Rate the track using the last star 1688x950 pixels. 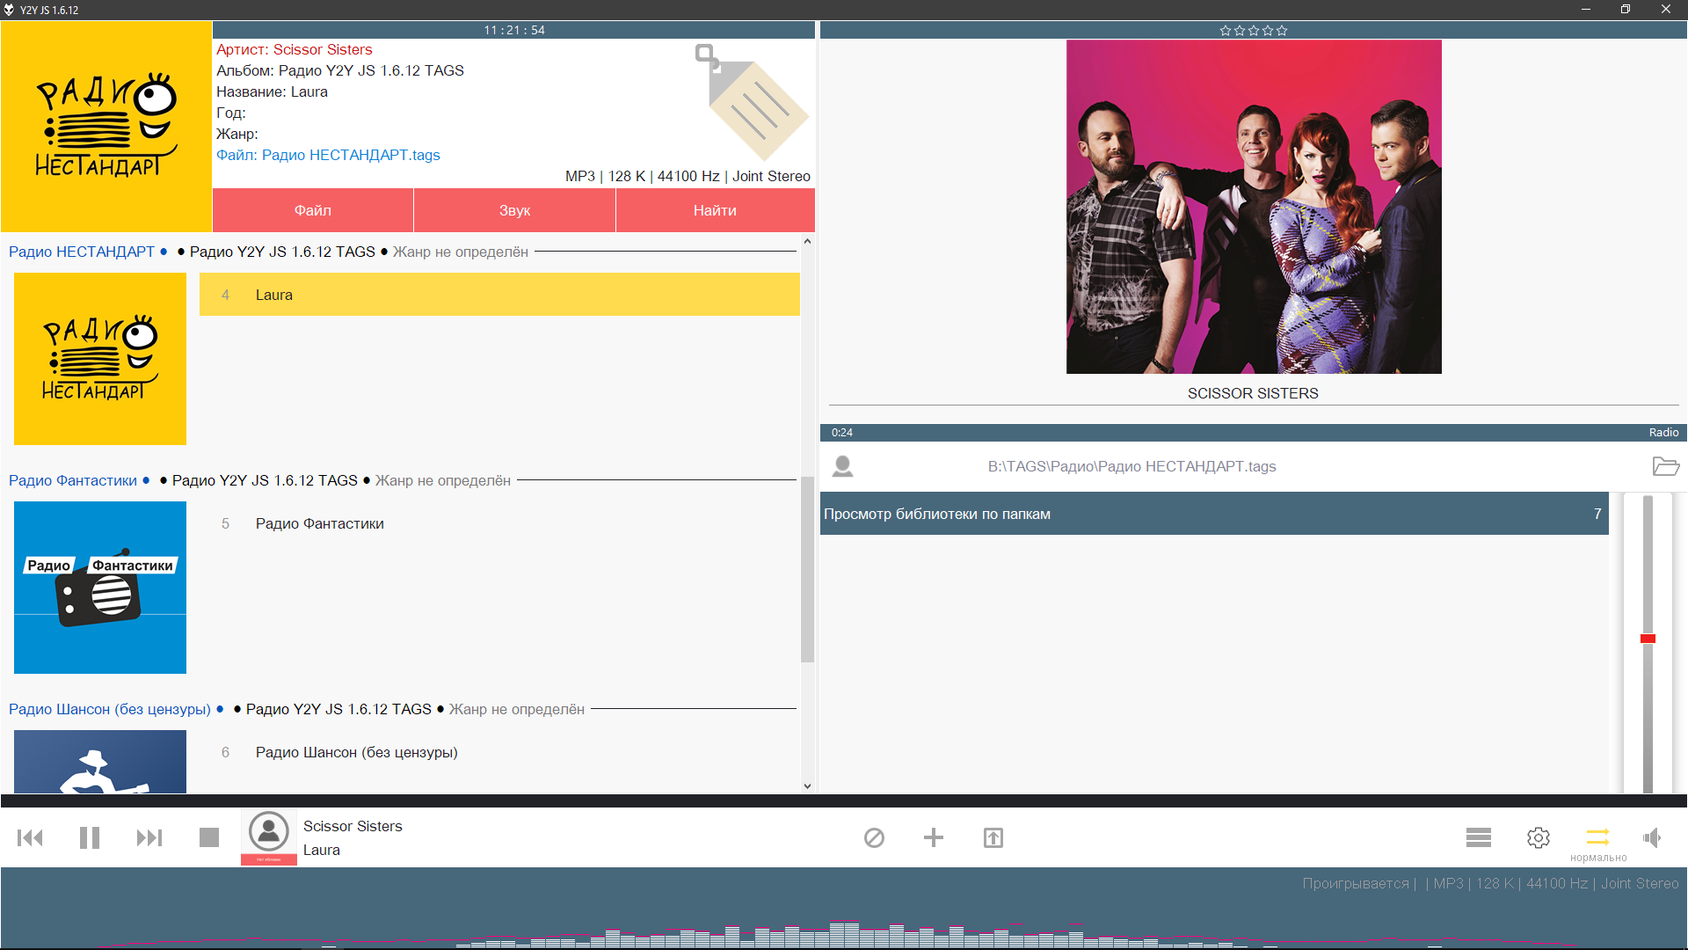point(1282,31)
